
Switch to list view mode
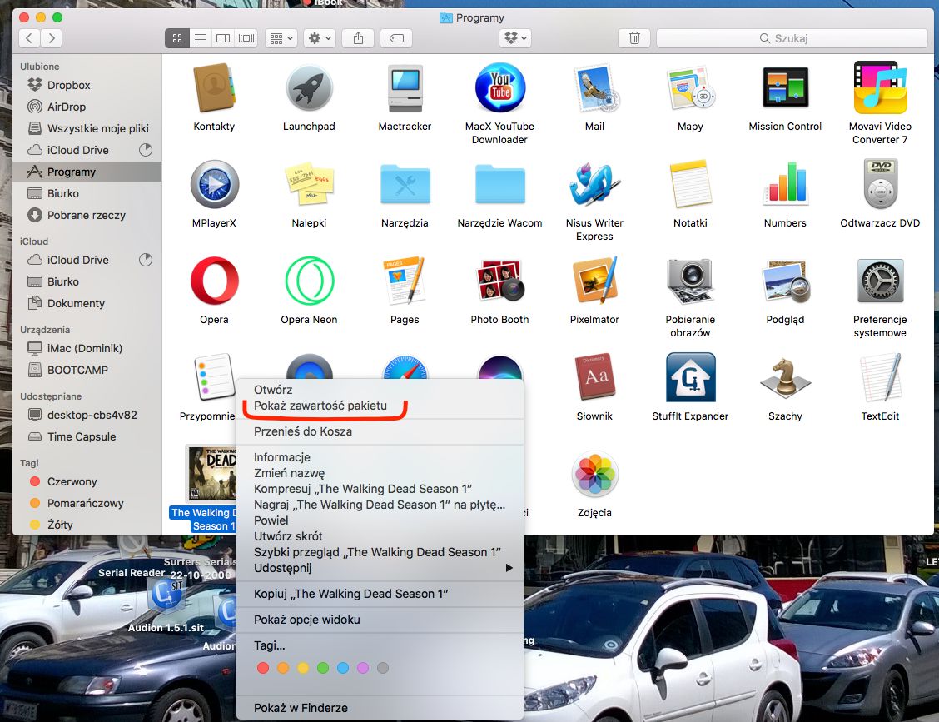click(201, 38)
